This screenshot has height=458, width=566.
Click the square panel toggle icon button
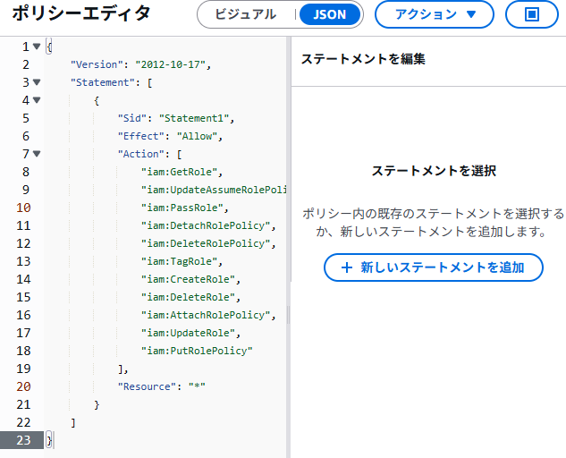tap(532, 14)
